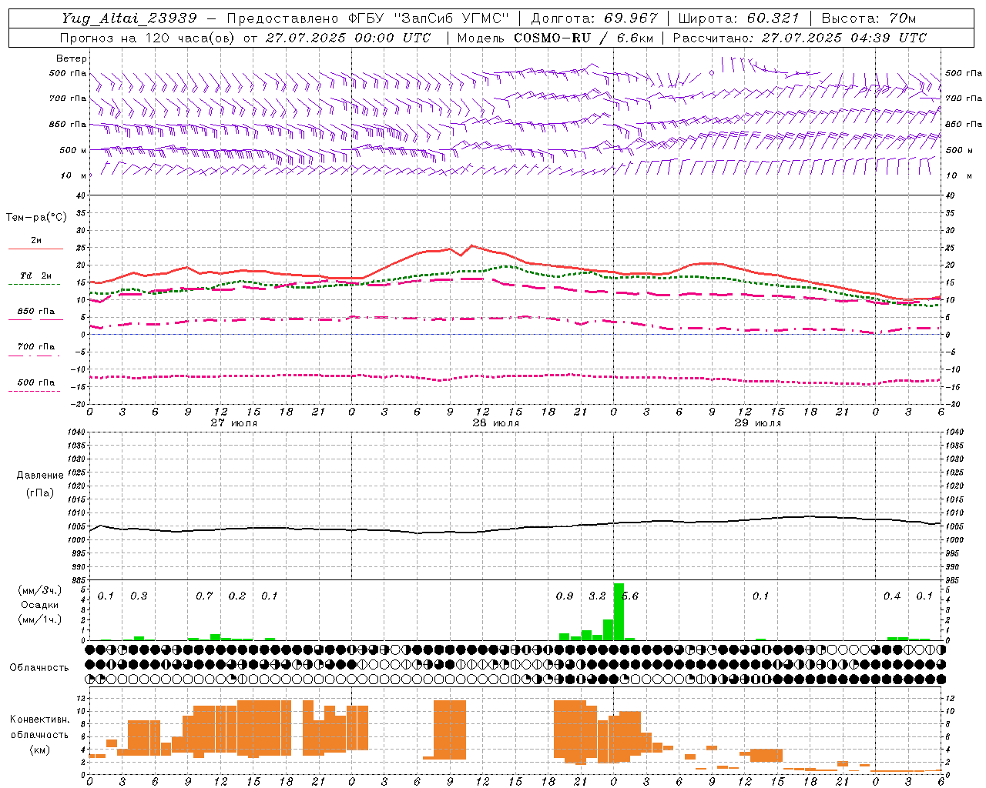Screen dimensions: 986x788
Task: Click the date label "27 июля"
Action: [x=234, y=423]
